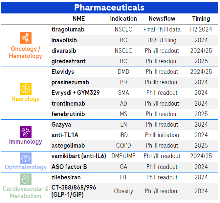
Task: Select the Indication column header
Action: 123,19
